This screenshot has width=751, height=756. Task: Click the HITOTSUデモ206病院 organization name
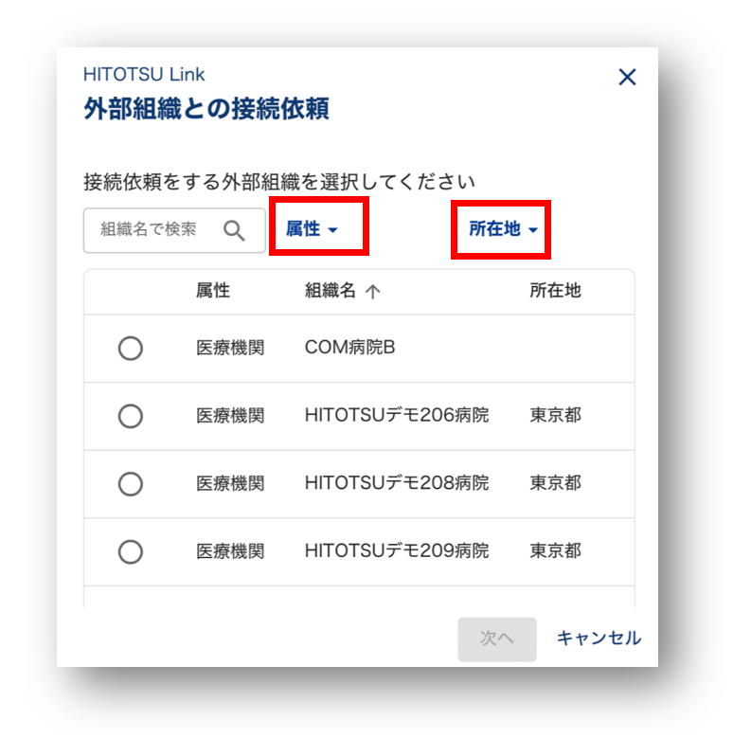point(396,415)
